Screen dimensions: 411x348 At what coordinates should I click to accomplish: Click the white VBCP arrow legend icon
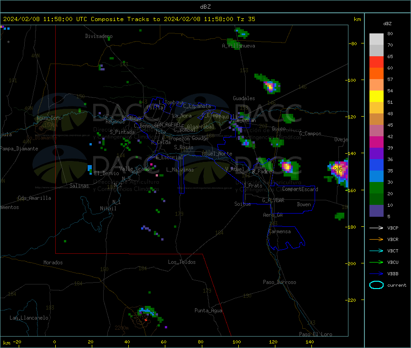(x=376, y=228)
